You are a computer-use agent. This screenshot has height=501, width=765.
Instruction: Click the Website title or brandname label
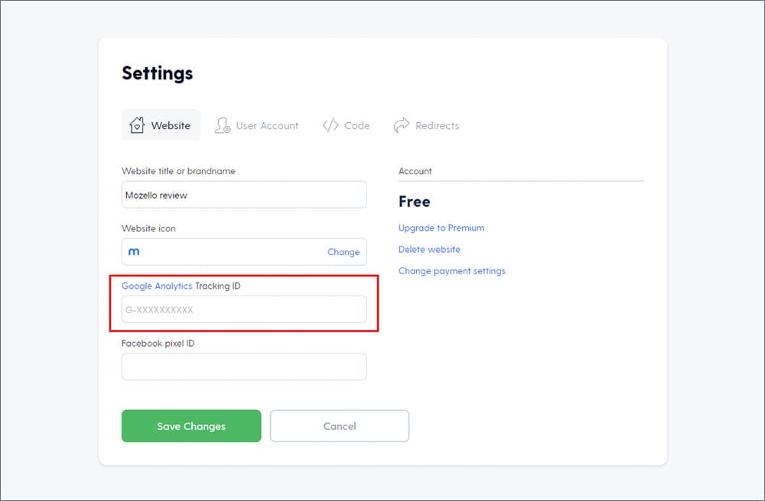pyautogui.click(x=178, y=171)
